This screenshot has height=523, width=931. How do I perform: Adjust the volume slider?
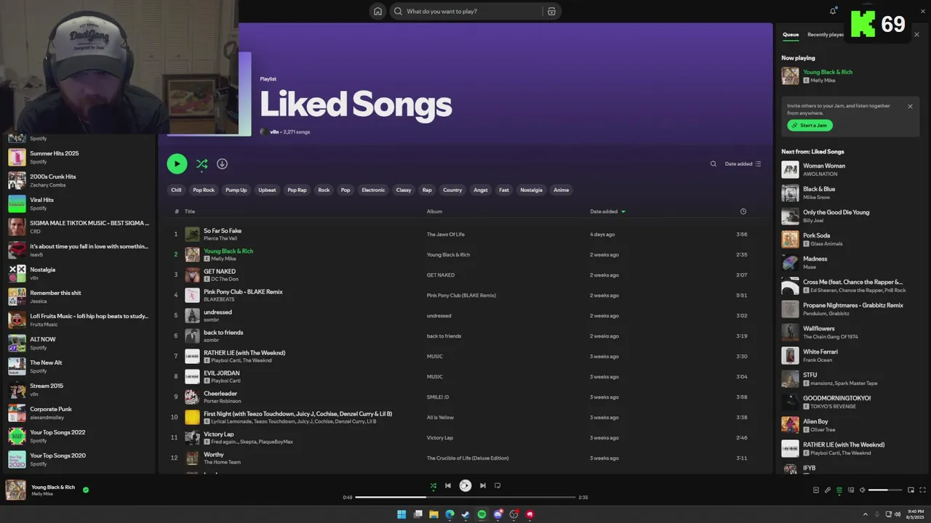[x=886, y=490]
